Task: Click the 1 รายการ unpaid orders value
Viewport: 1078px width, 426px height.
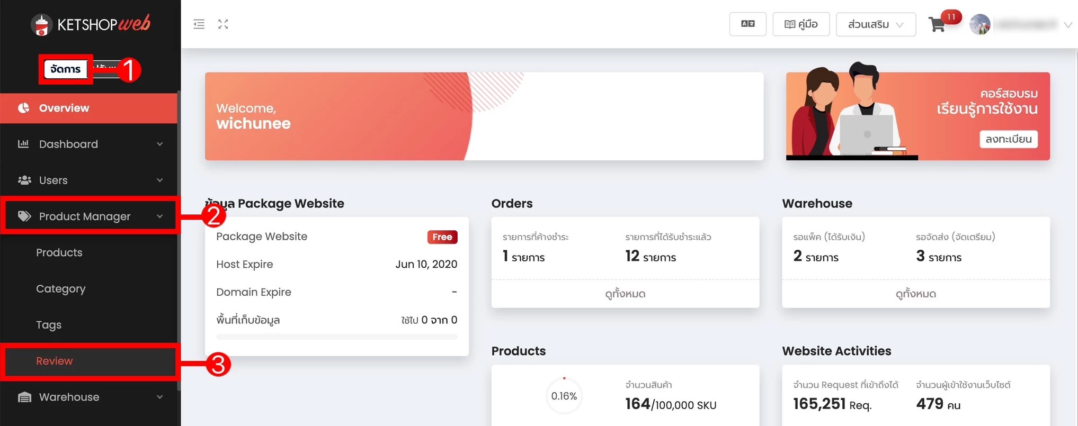Action: pyautogui.click(x=524, y=257)
